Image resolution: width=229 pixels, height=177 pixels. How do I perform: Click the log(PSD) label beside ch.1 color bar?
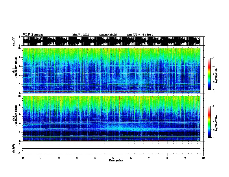216,75
